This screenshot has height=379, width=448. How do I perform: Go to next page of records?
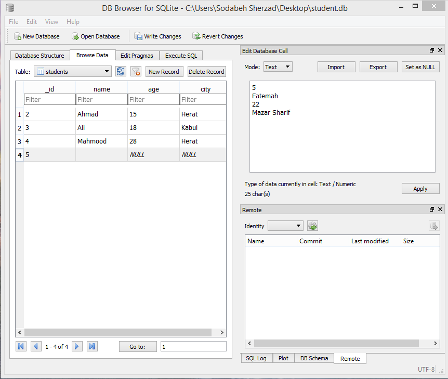coord(77,346)
